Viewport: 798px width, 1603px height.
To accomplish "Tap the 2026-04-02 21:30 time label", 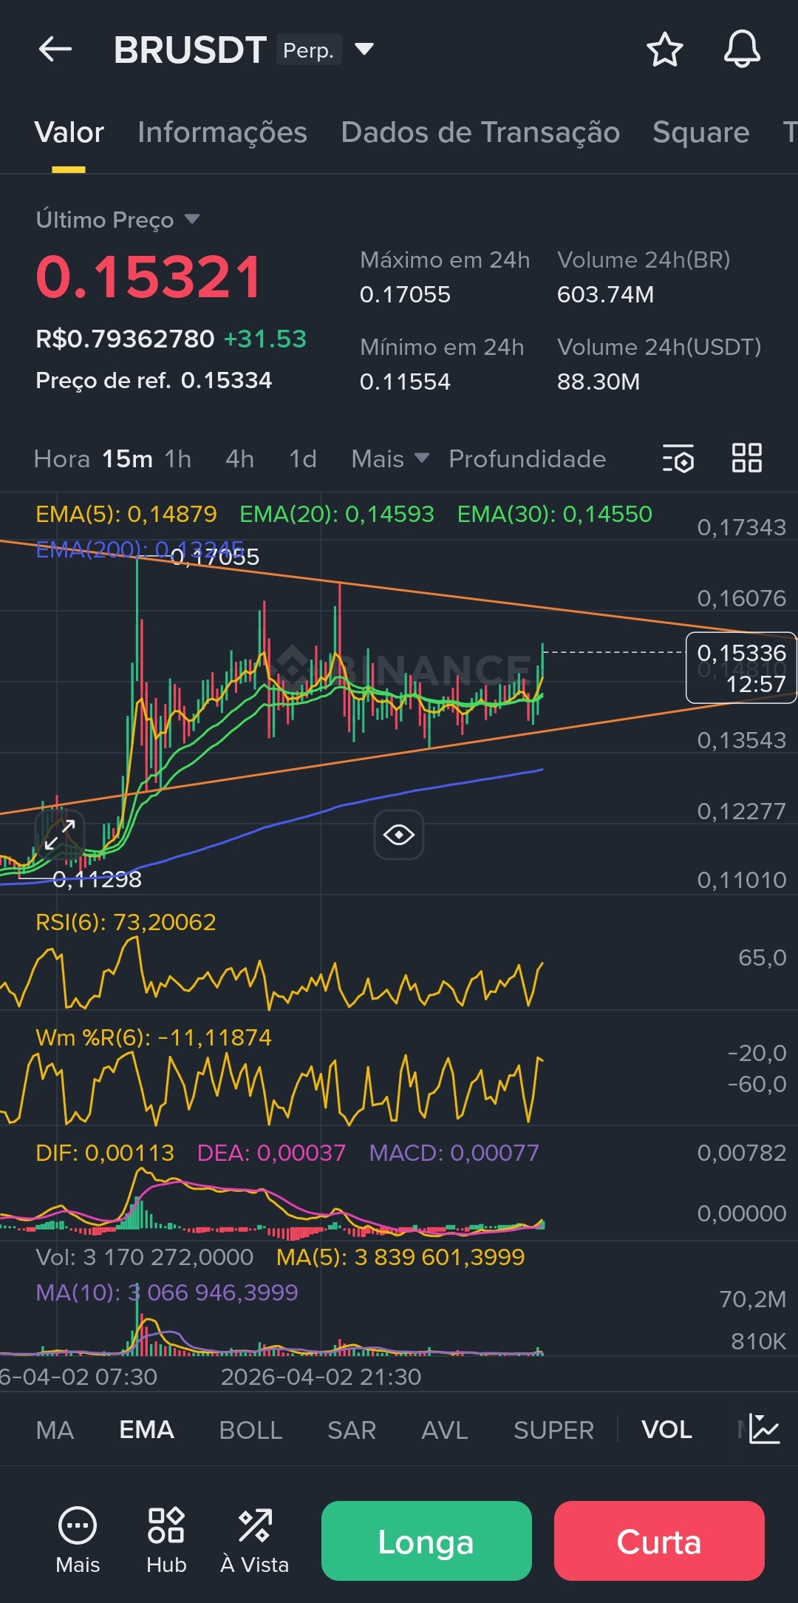I will [x=321, y=1377].
